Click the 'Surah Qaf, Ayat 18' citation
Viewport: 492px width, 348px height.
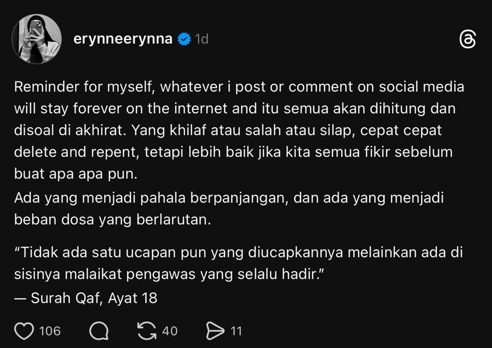pos(94,298)
